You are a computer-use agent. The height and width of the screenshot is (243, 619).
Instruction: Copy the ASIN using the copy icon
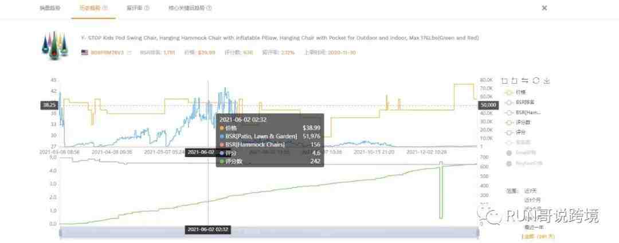[x=129, y=53]
